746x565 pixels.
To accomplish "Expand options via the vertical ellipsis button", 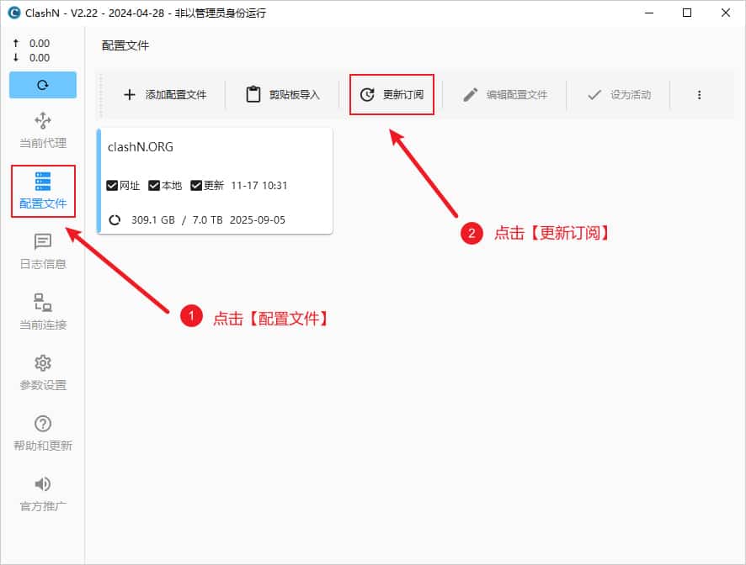I will 700,95.
